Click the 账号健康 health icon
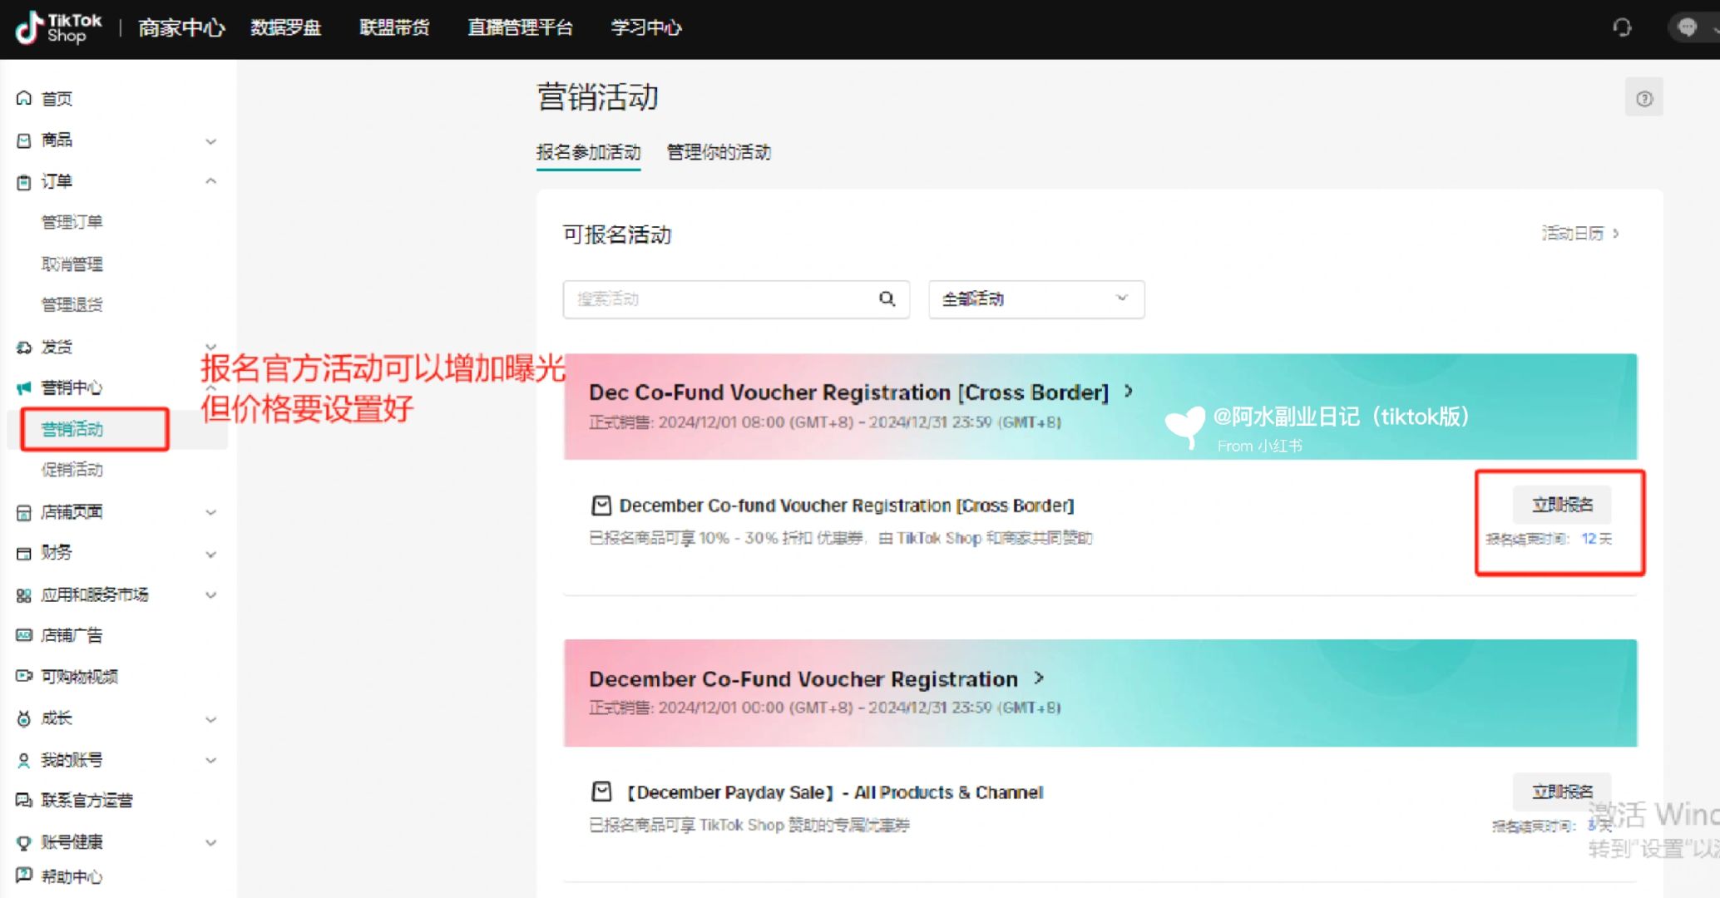1720x898 pixels. click(x=24, y=841)
